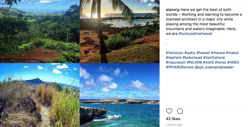Screen dimensions: 249x127
Task: Open the #ARE5 hashtag
Action: coord(233,63)
